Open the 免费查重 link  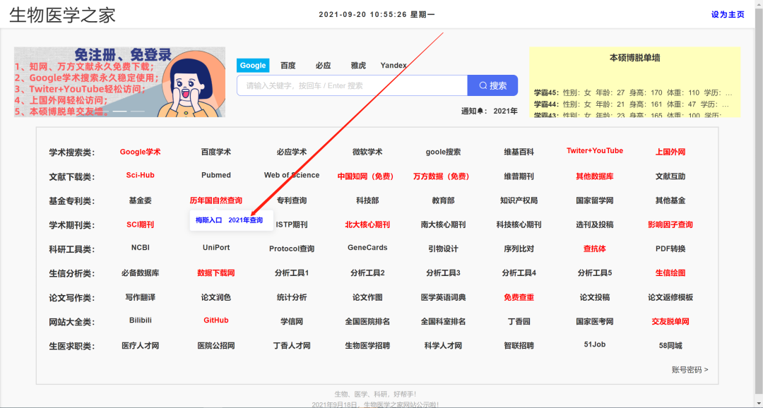tap(519, 297)
